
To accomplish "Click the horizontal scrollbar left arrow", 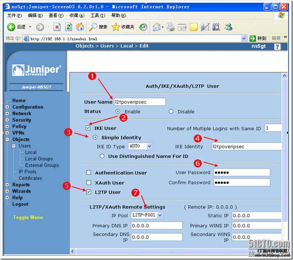I will pos(73,251).
